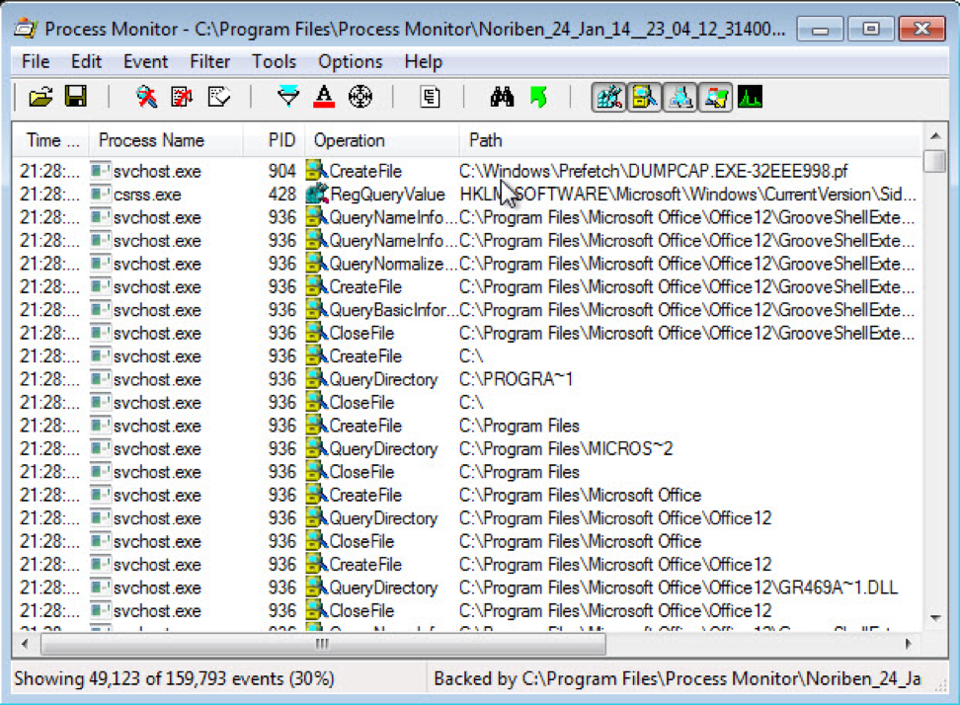Click the green Jump To arrow icon

click(538, 97)
